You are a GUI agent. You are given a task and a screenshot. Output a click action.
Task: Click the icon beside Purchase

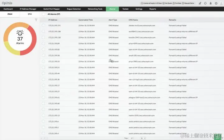[174, 3]
